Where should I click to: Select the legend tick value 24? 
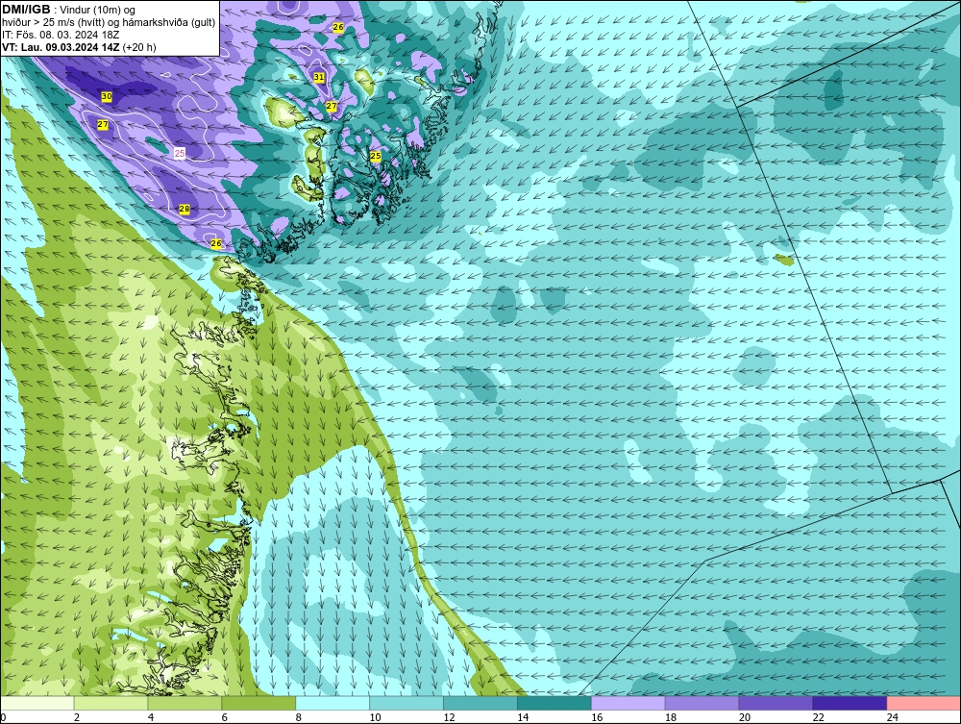(x=893, y=717)
